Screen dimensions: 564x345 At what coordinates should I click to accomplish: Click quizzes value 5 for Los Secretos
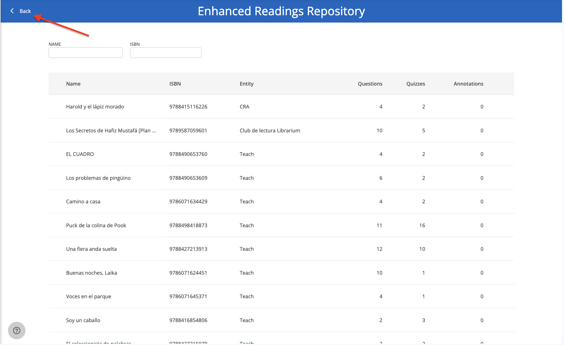[423, 130]
